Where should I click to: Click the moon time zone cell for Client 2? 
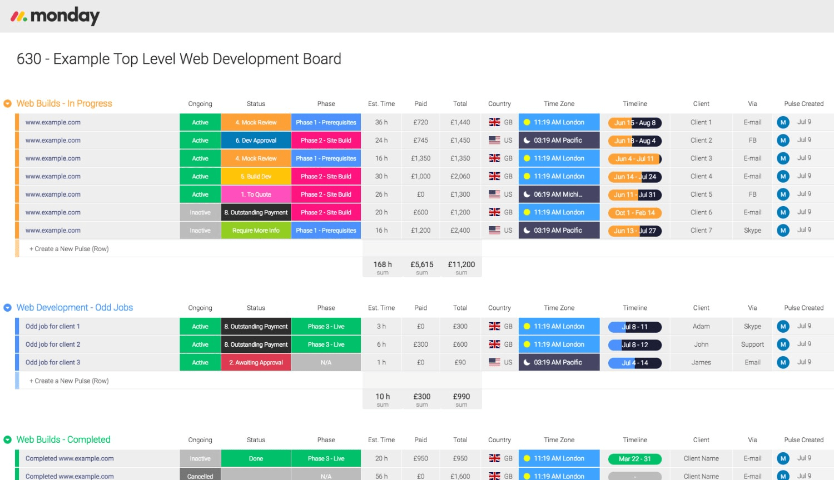[x=559, y=141]
